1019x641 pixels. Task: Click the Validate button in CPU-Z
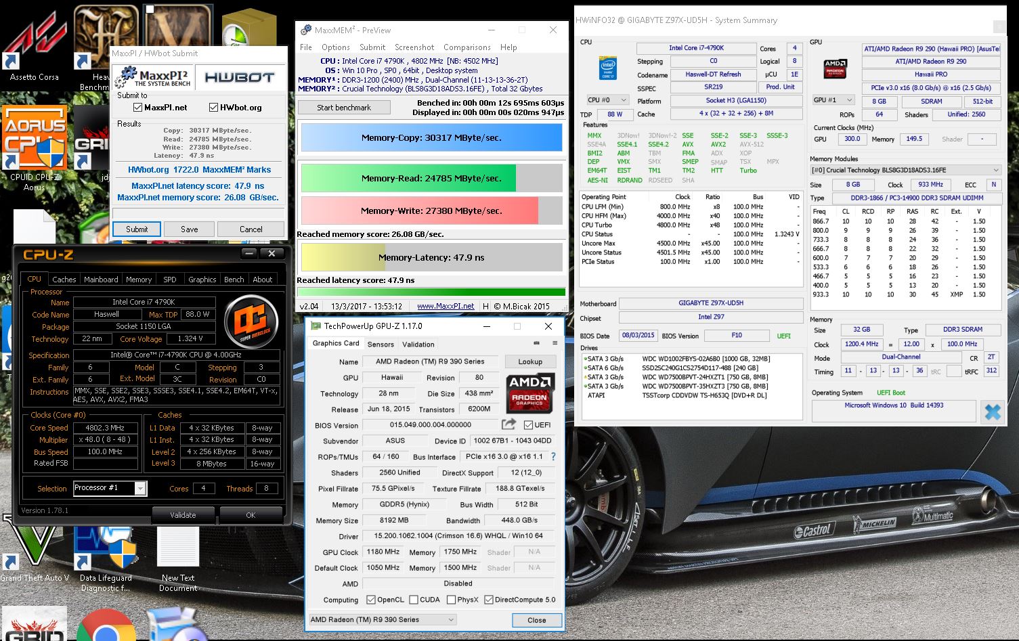(x=183, y=514)
